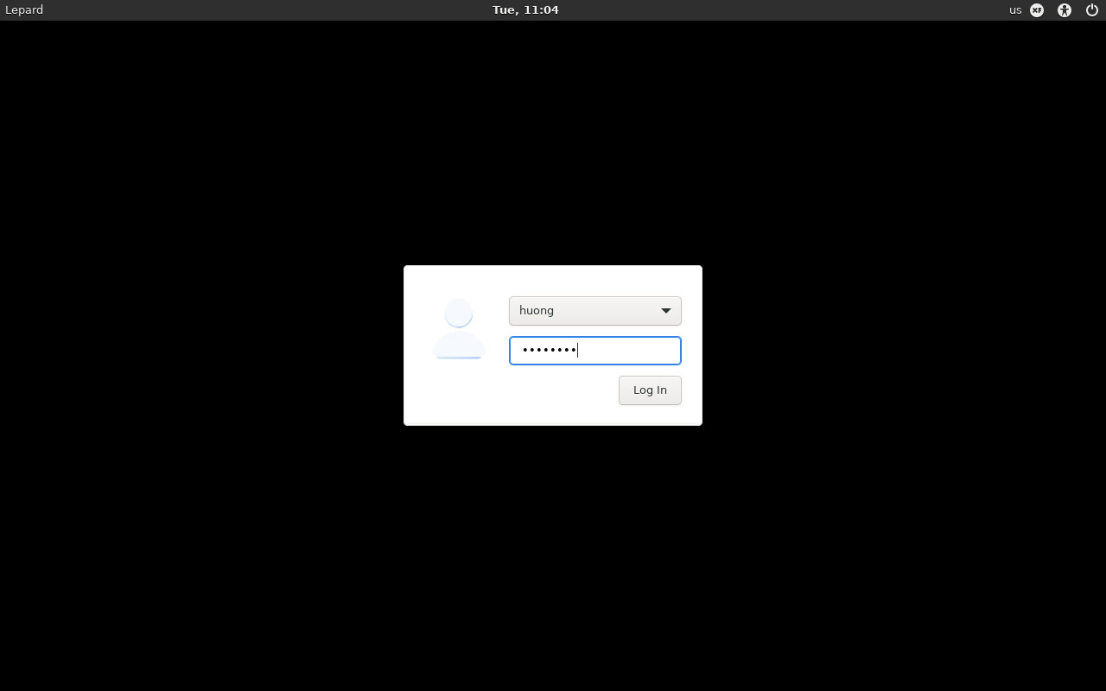Expand the username dropdown arrow
Image resolution: width=1106 pixels, height=691 pixels.
[x=666, y=311]
